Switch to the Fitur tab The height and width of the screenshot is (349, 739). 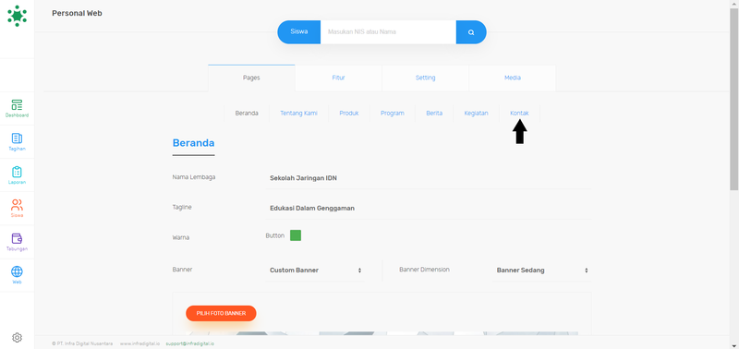pyautogui.click(x=338, y=78)
